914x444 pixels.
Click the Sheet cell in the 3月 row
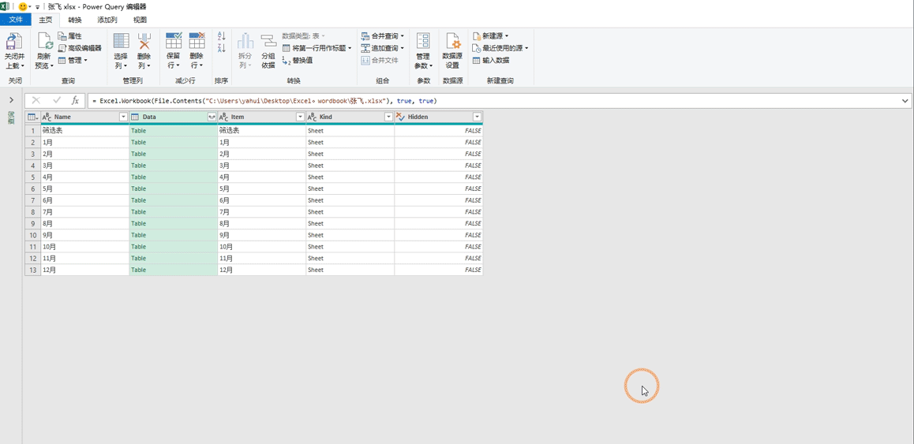pos(350,166)
